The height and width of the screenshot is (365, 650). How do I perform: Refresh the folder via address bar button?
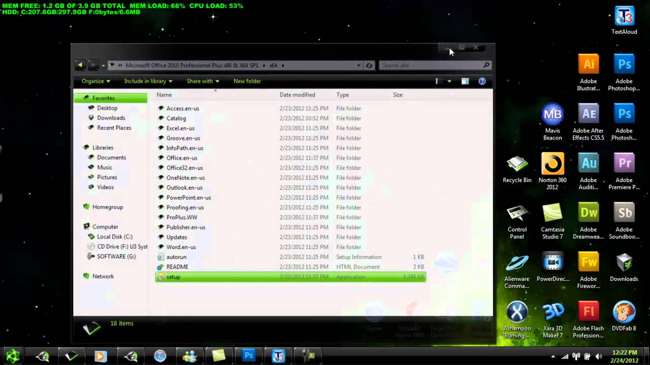click(x=369, y=65)
